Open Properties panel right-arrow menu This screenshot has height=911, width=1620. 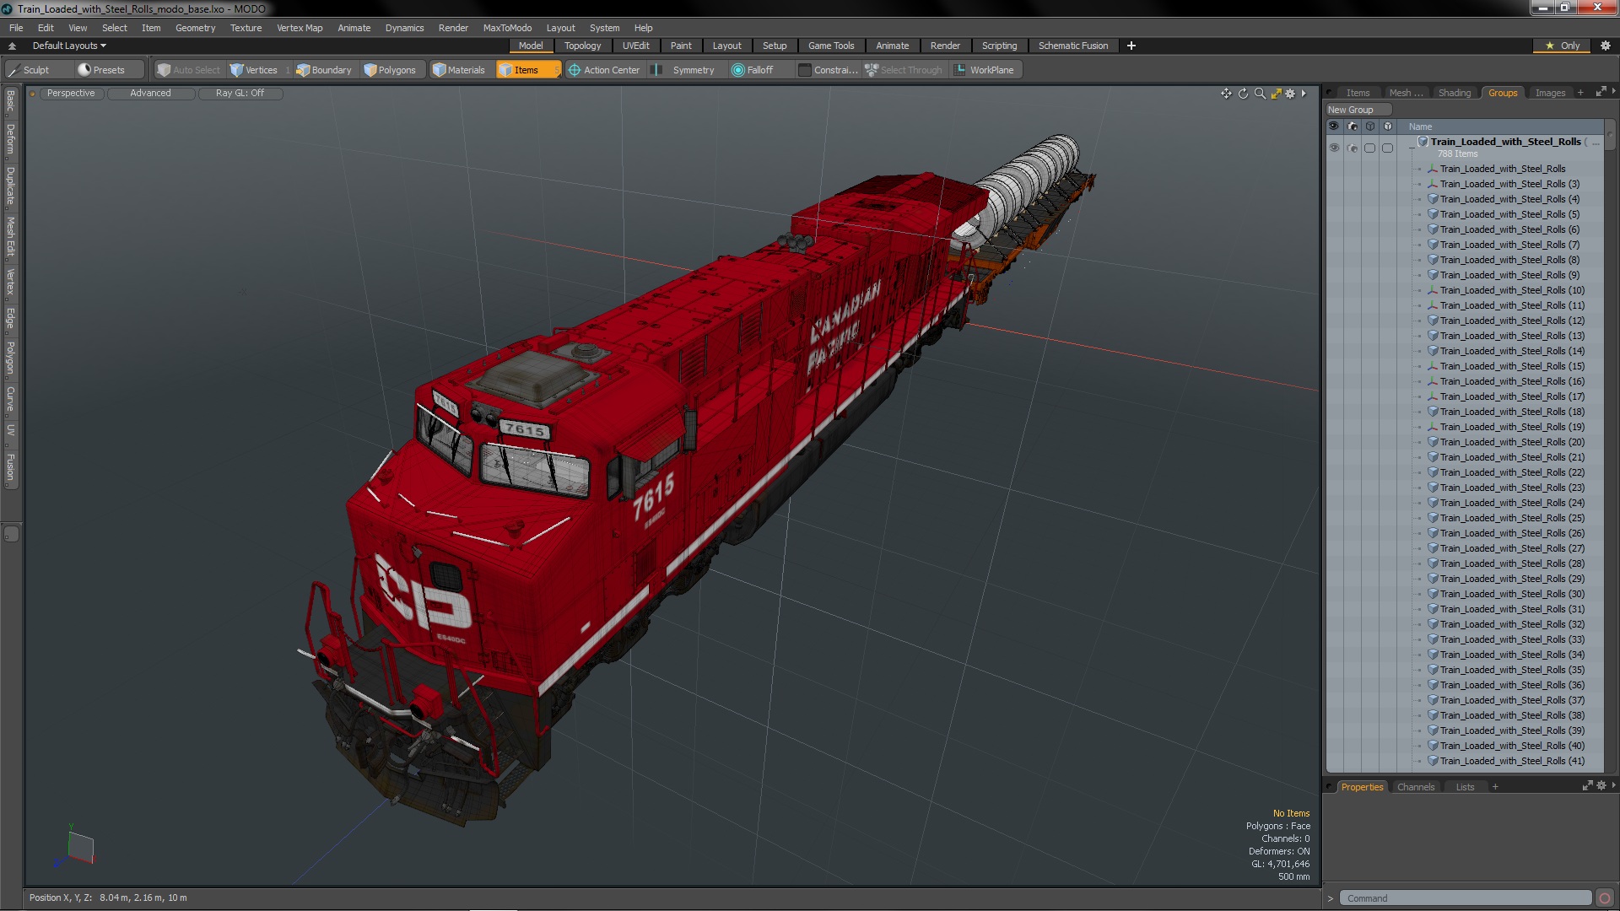(x=1613, y=785)
